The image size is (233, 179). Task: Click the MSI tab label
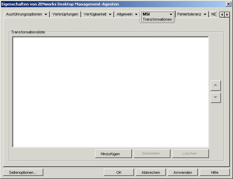(146, 14)
